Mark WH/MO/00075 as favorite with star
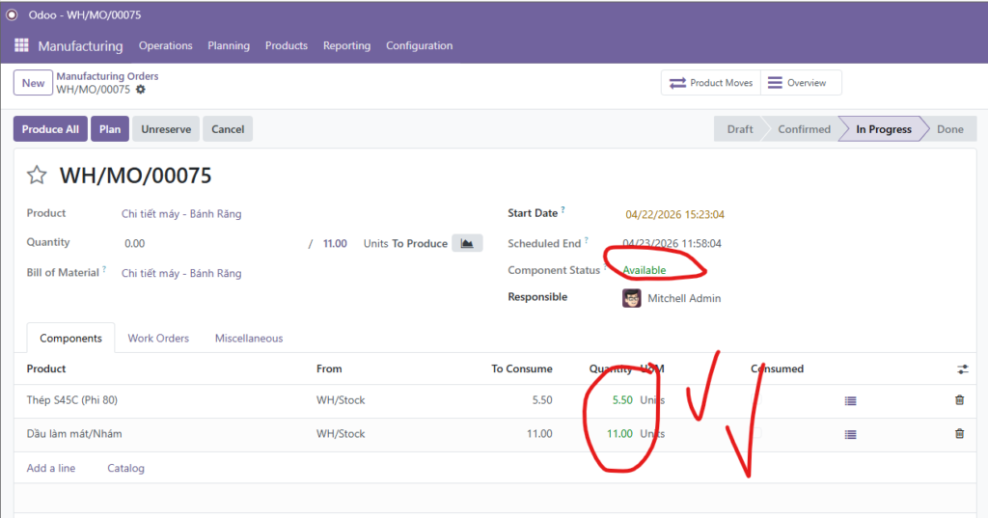The image size is (988, 518). [37, 175]
